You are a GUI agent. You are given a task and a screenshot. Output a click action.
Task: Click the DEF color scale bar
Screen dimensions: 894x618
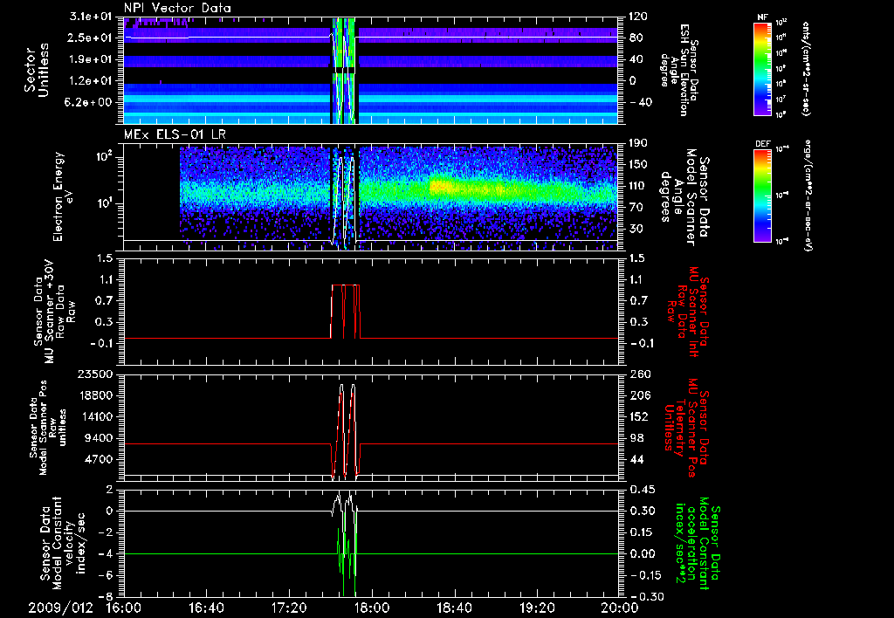[763, 196]
